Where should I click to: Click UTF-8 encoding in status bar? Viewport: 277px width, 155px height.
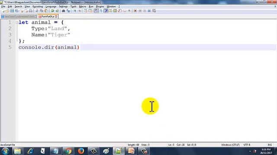coord(247,145)
